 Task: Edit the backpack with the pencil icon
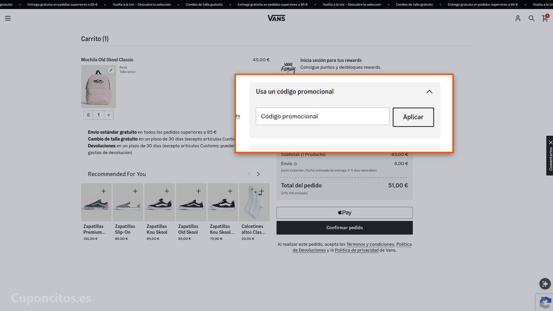coord(111,70)
